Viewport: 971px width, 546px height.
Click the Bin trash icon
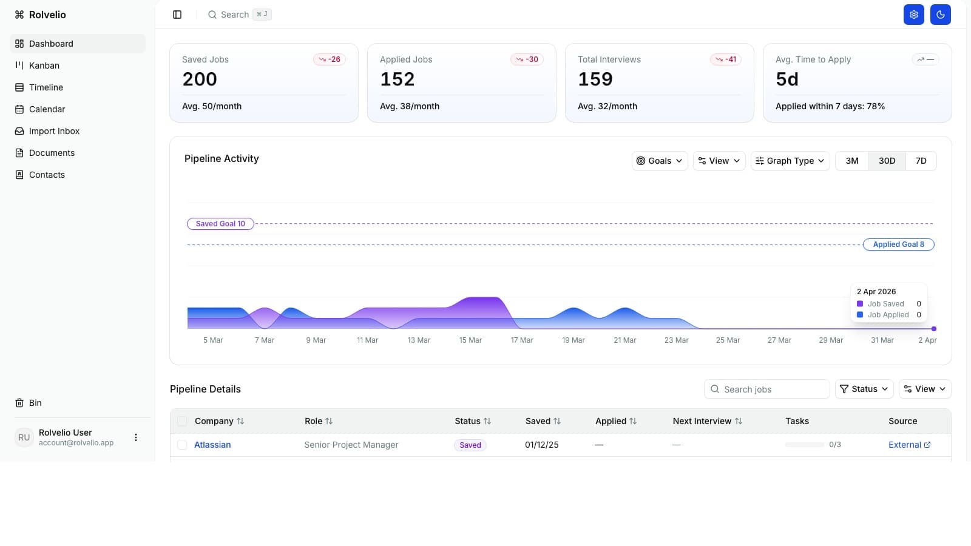coord(19,403)
